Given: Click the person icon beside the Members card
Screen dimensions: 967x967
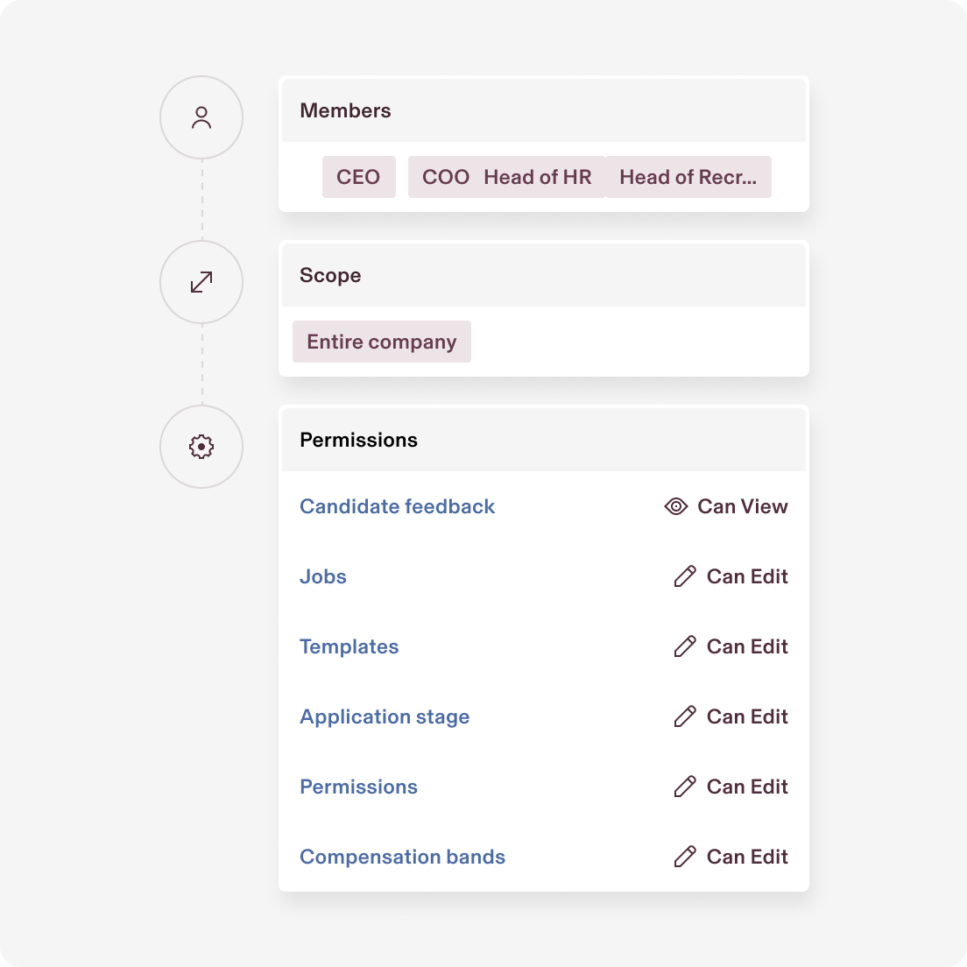Looking at the screenshot, I should 201,116.
